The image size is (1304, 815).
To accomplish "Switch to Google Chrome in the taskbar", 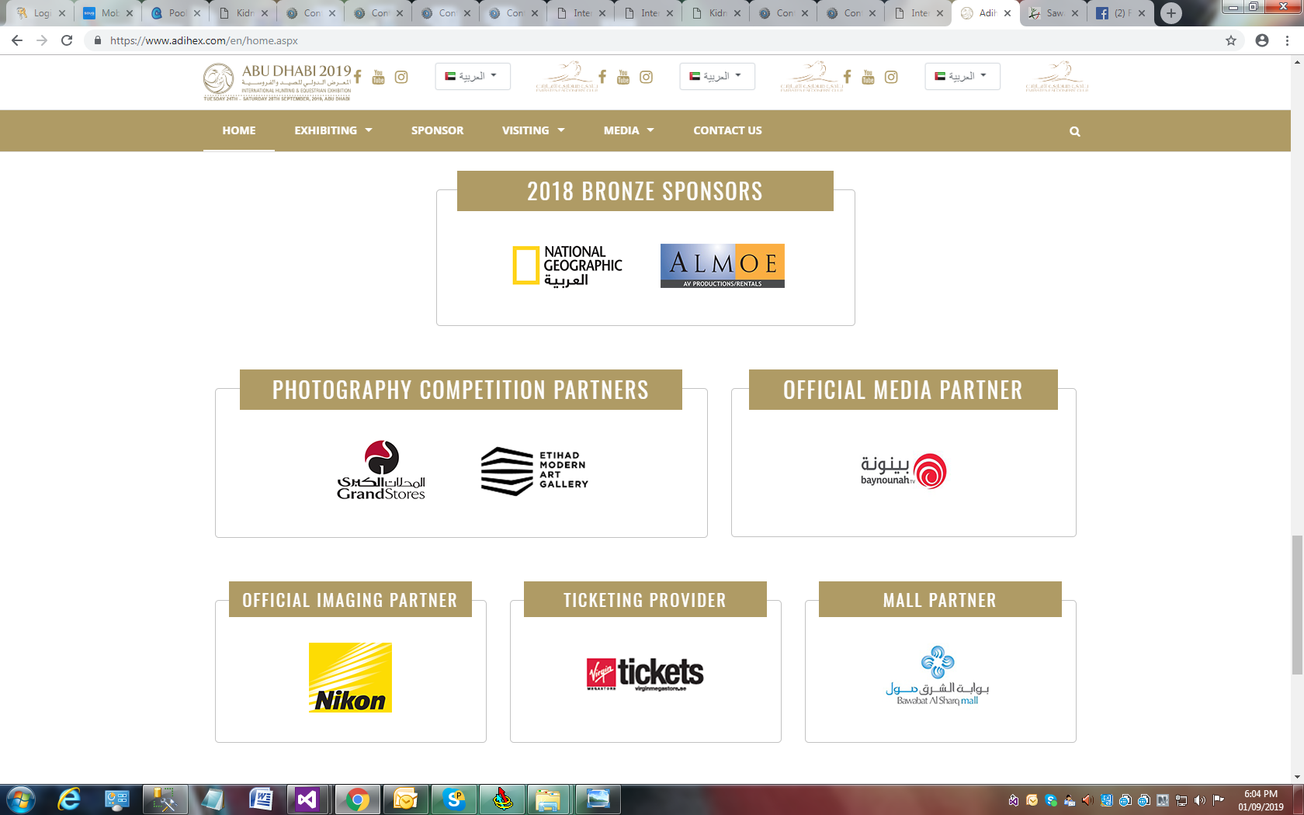I will pyautogui.click(x=357, y=799).
